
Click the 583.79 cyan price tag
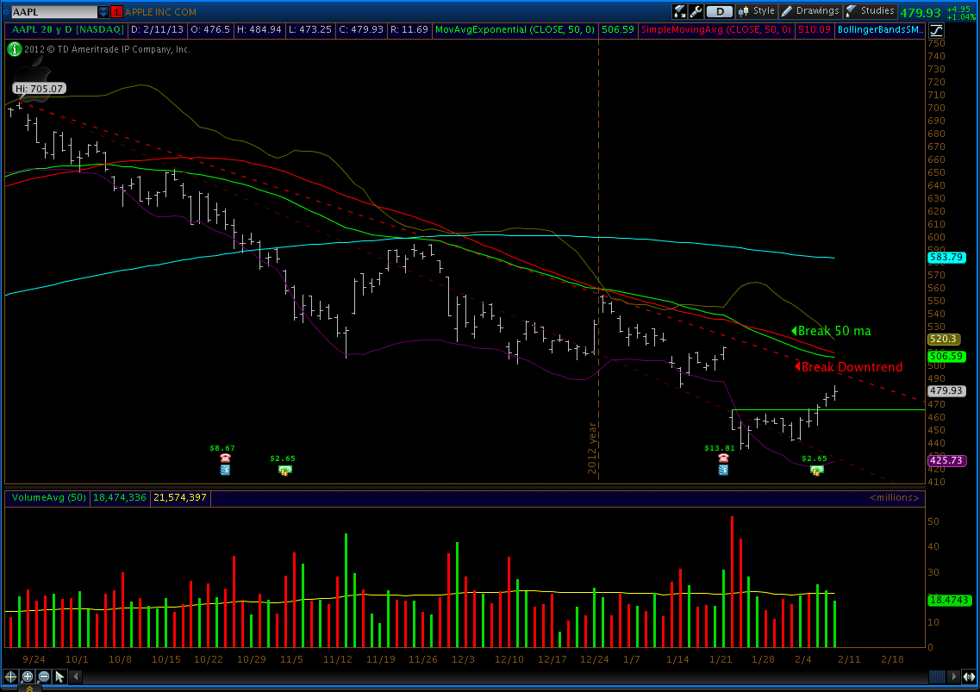pyautogui.click(x=946, y=257)
